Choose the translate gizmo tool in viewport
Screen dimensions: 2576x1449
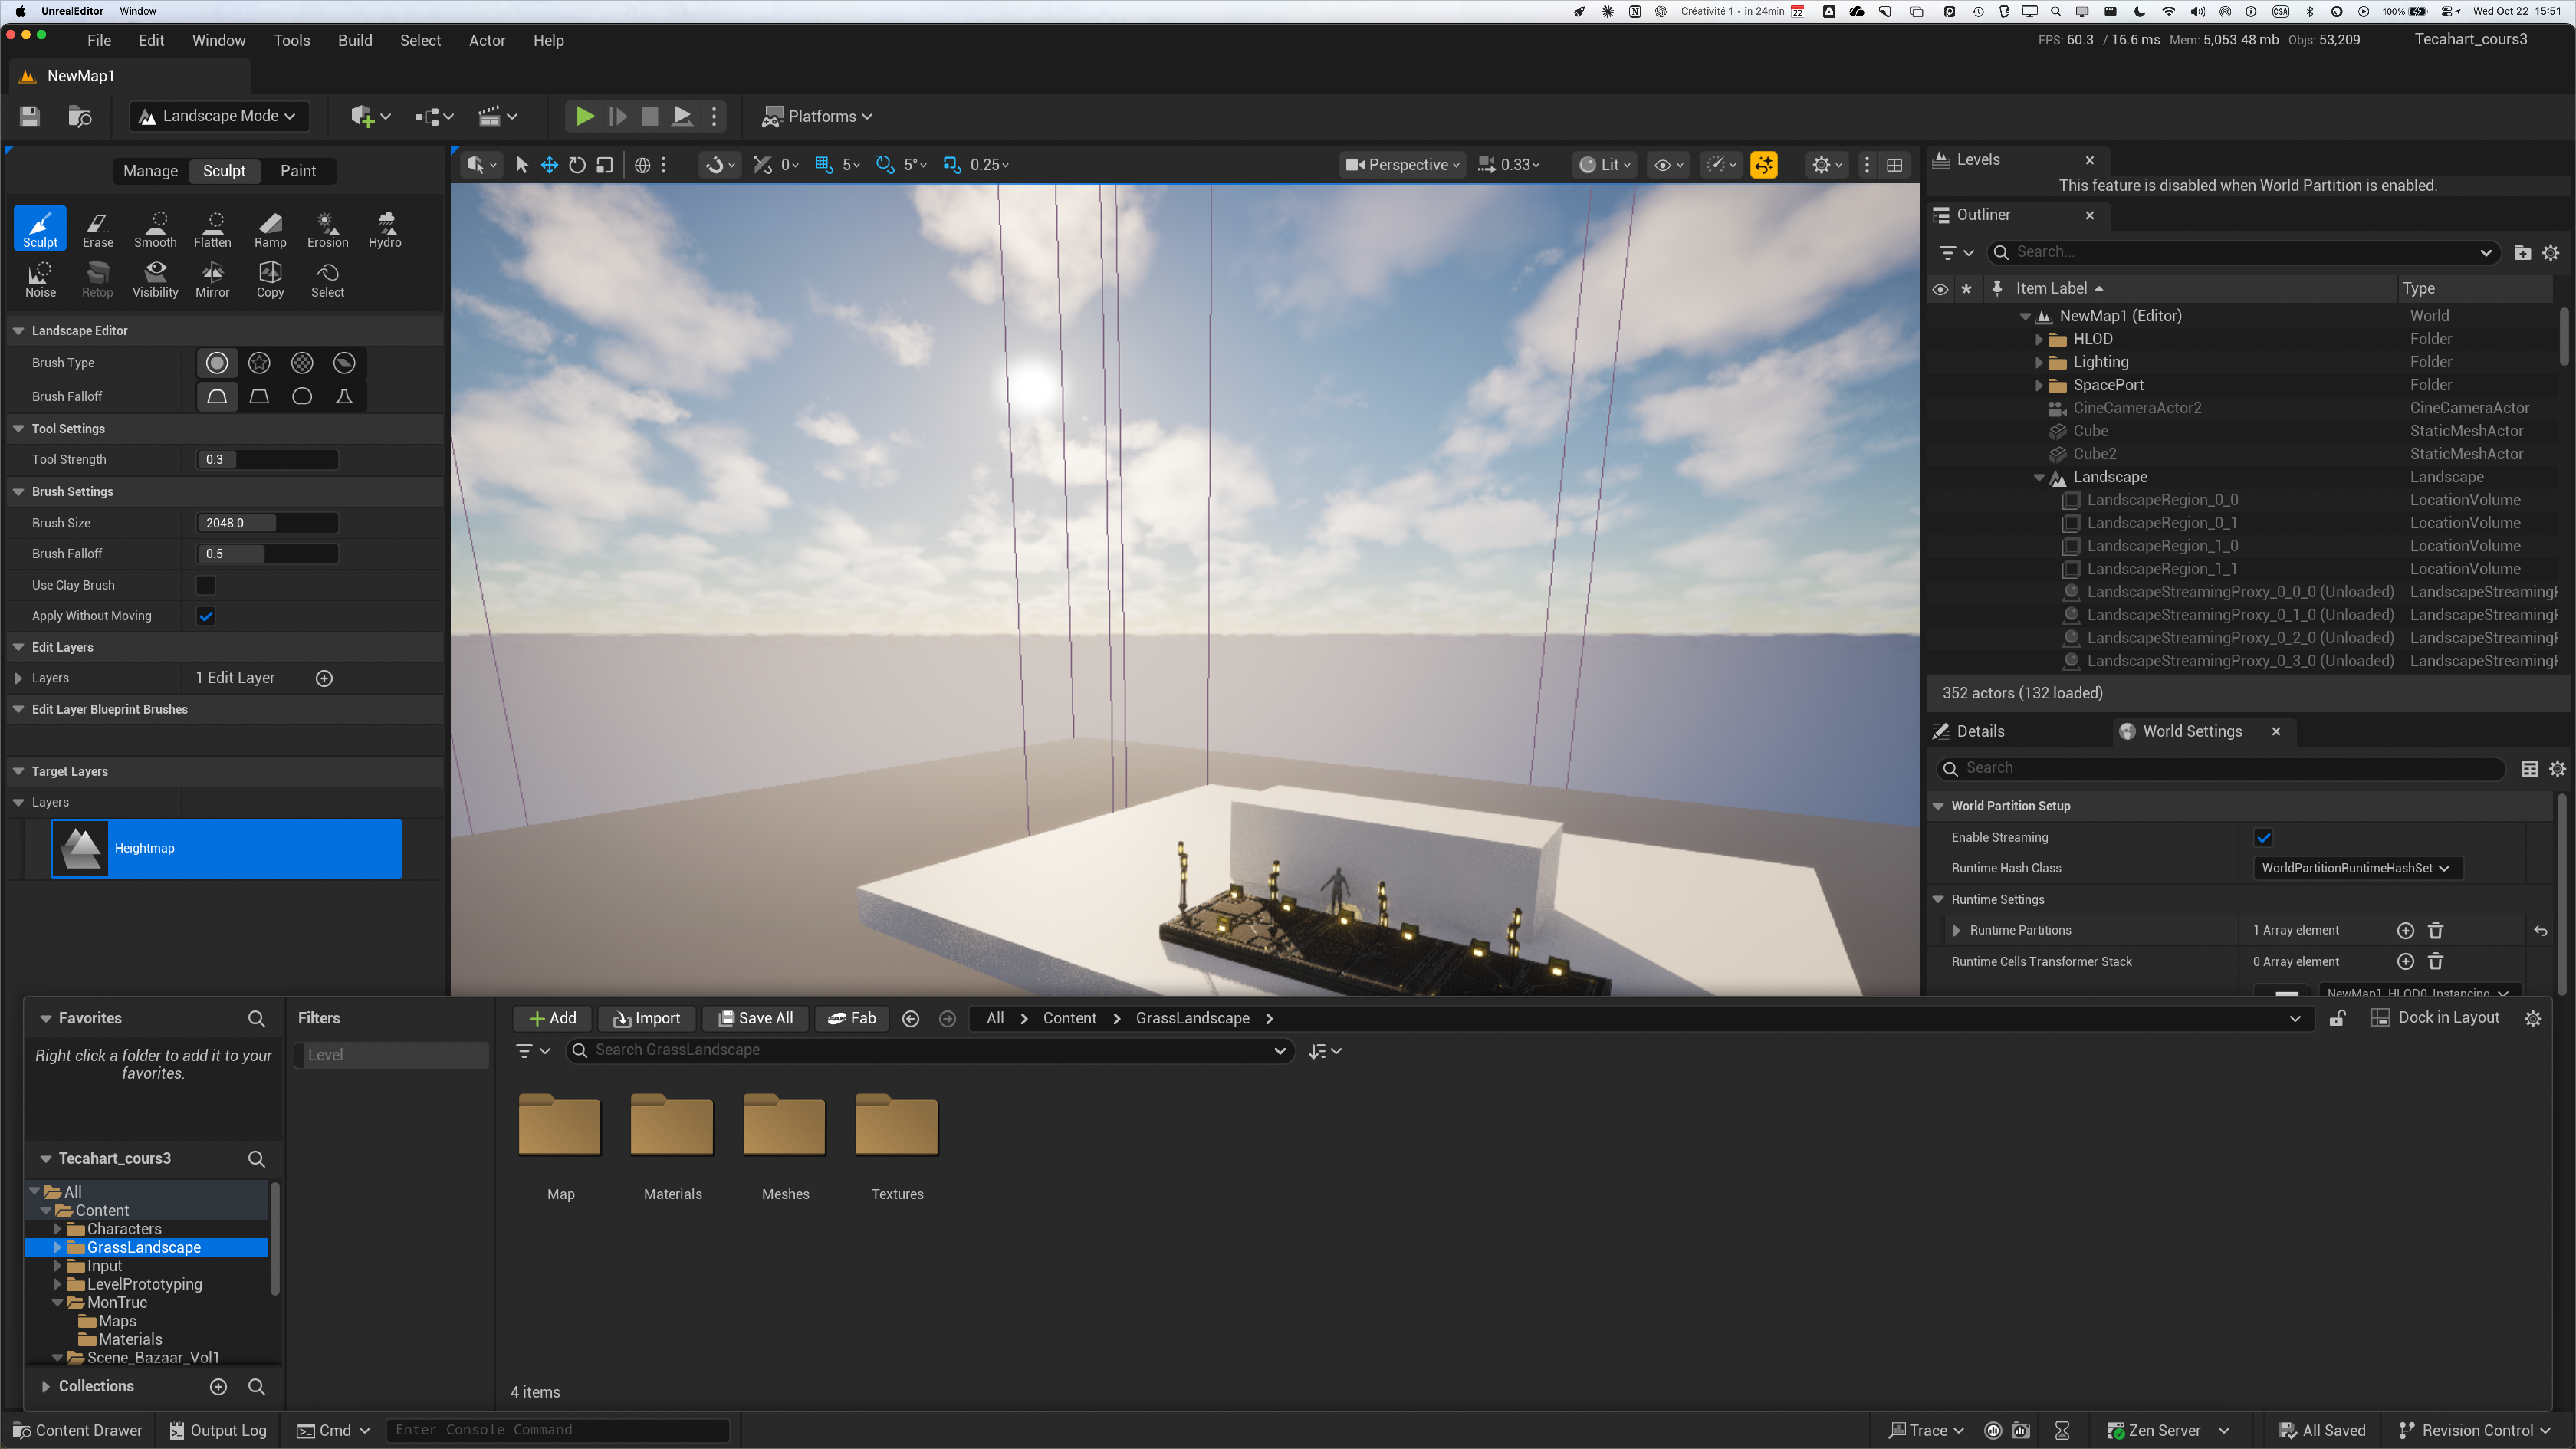[x=549, y=165]
